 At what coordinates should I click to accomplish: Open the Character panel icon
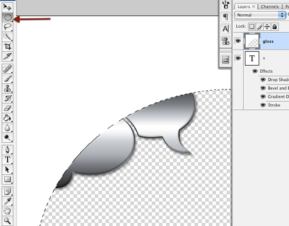click(226, 29)
